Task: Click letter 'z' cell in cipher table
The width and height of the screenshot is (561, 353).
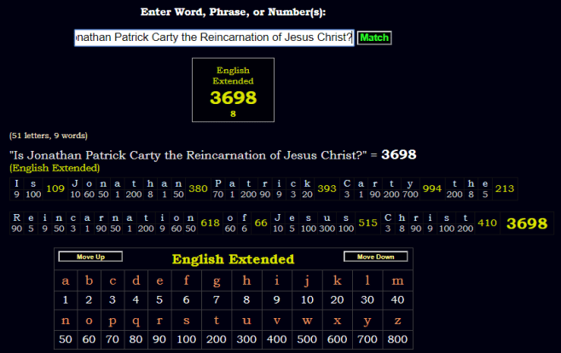Action: 397,320
